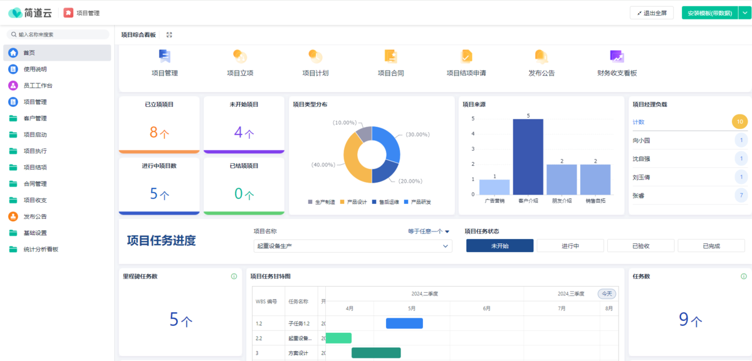Click the 基础设置 folder icon

tap(13, 233)
